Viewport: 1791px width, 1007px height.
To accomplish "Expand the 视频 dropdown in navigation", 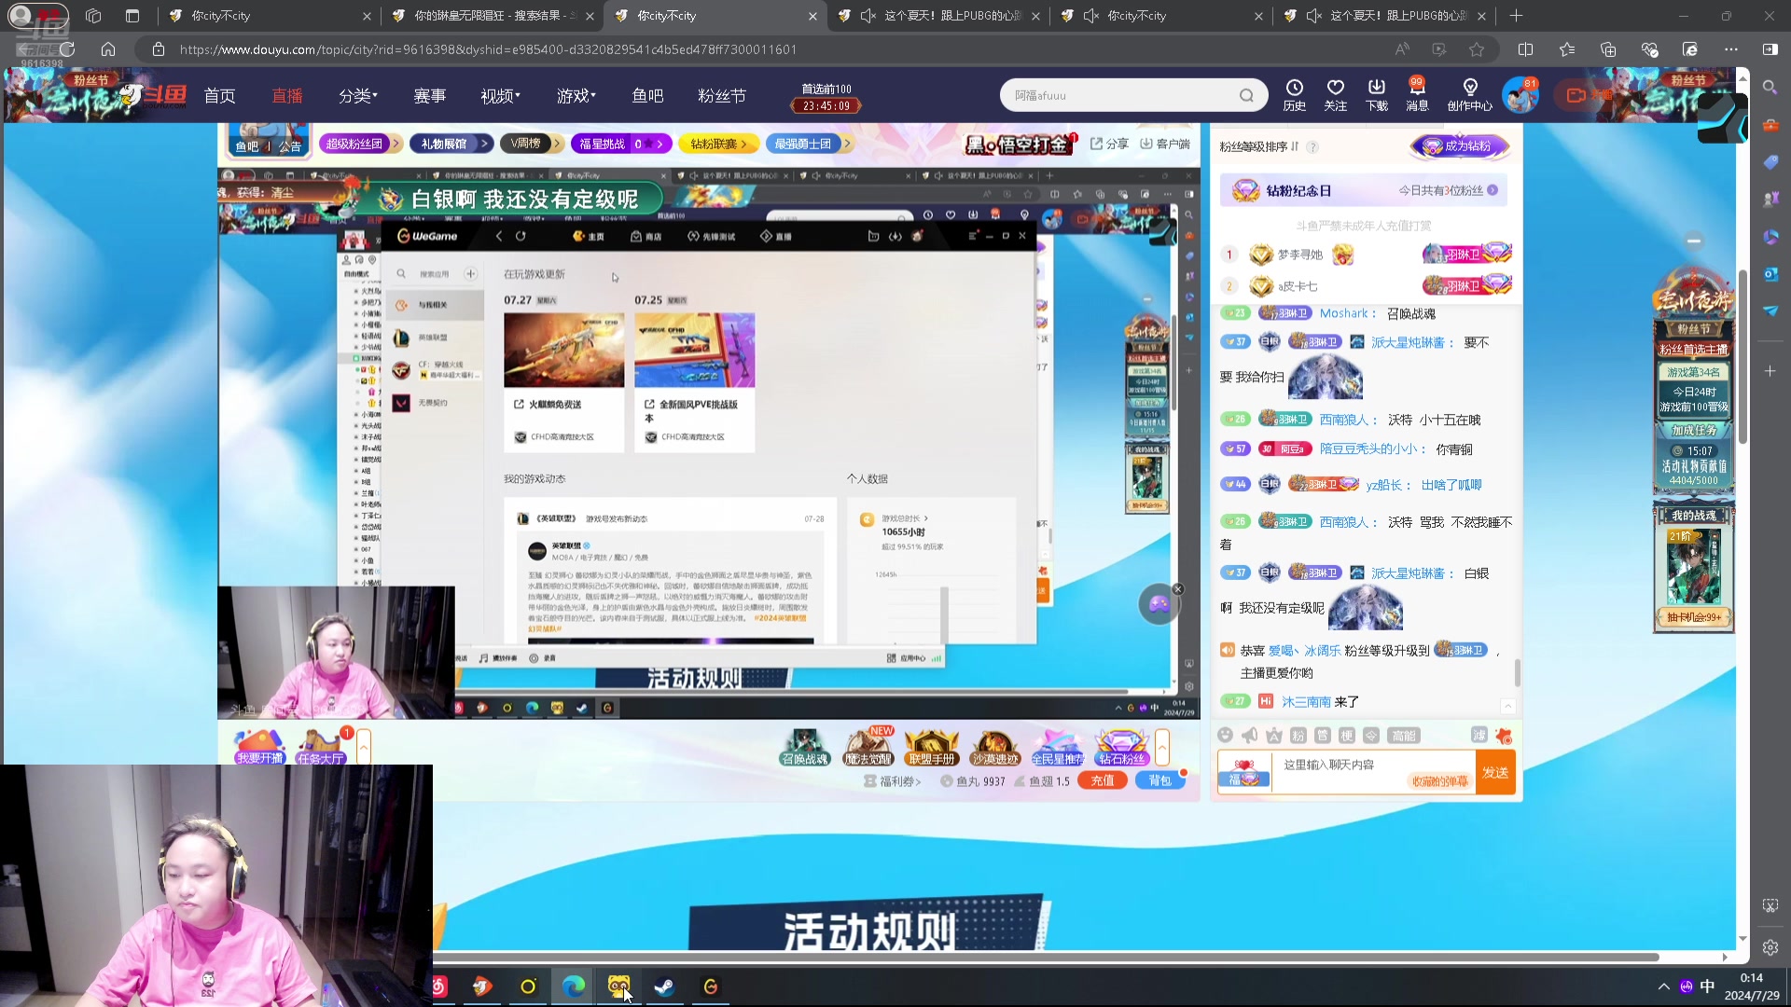I will coord(500,95).
